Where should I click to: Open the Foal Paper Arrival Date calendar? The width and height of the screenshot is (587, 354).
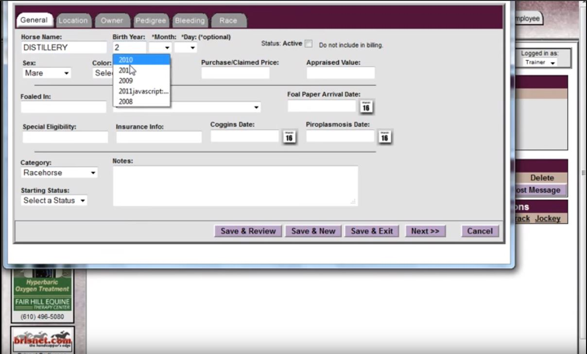click(366, 107)
